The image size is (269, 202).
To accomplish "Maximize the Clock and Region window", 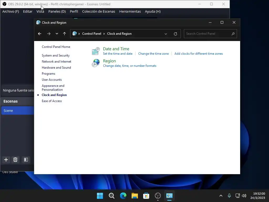I will (222, 23).
